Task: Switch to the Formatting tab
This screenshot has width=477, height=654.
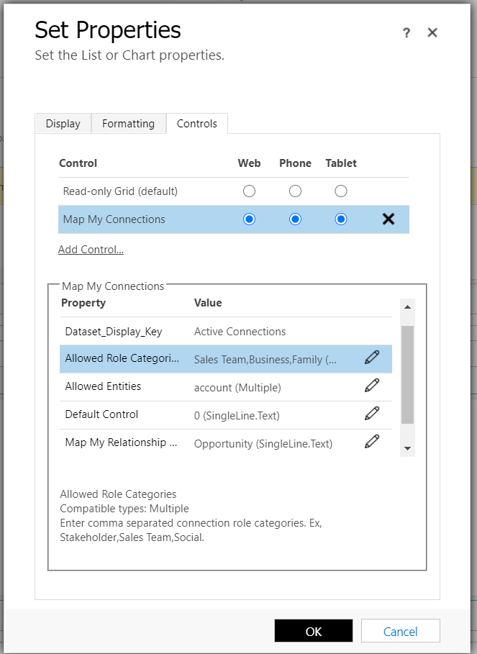Action: point(128,124)
